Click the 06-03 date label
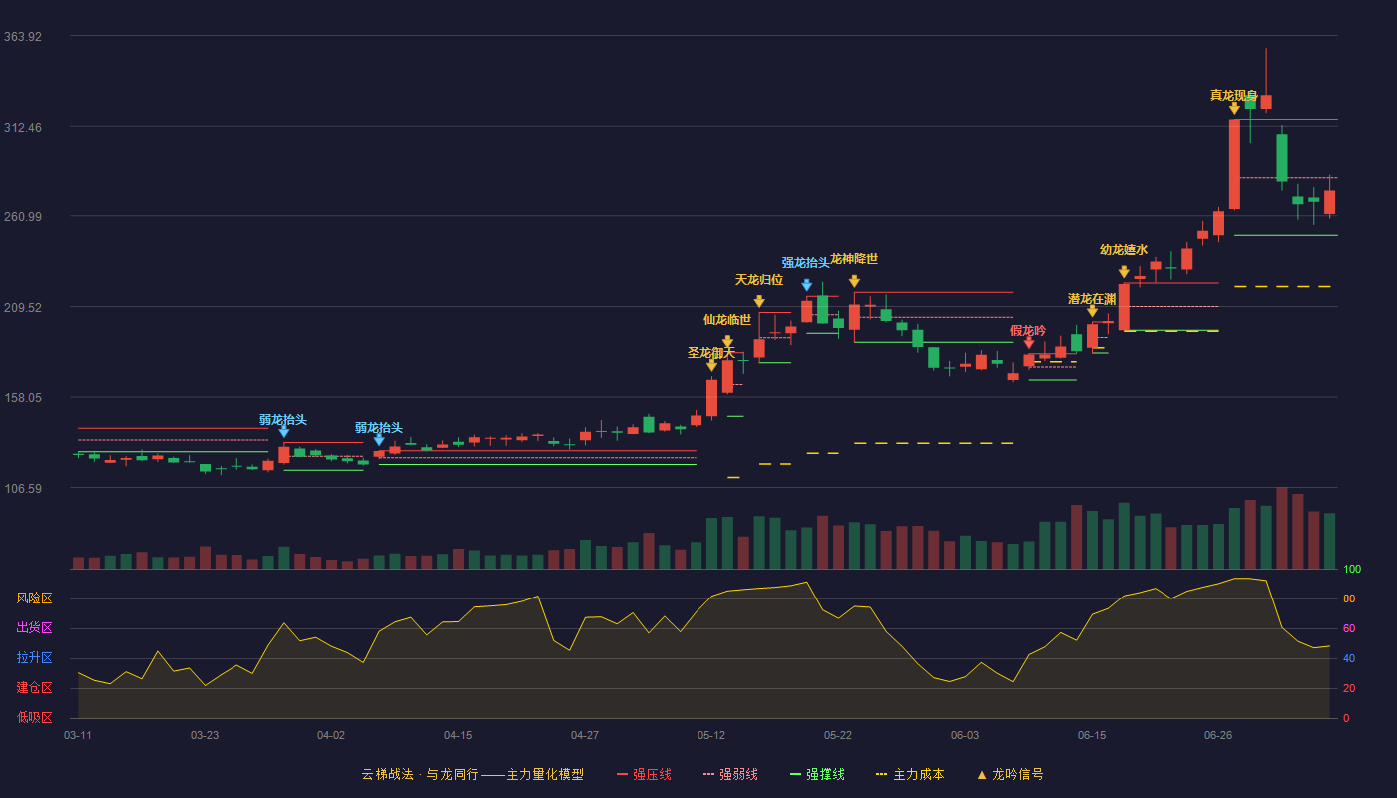The height and width of the screenshot is (798, 1397). click(965, 735)
